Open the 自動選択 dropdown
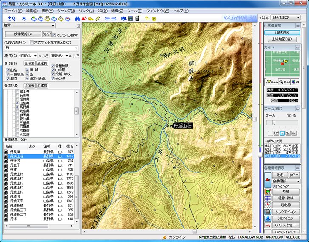Image resolution: width=309 pixels, height=242 pixels. 286,181
